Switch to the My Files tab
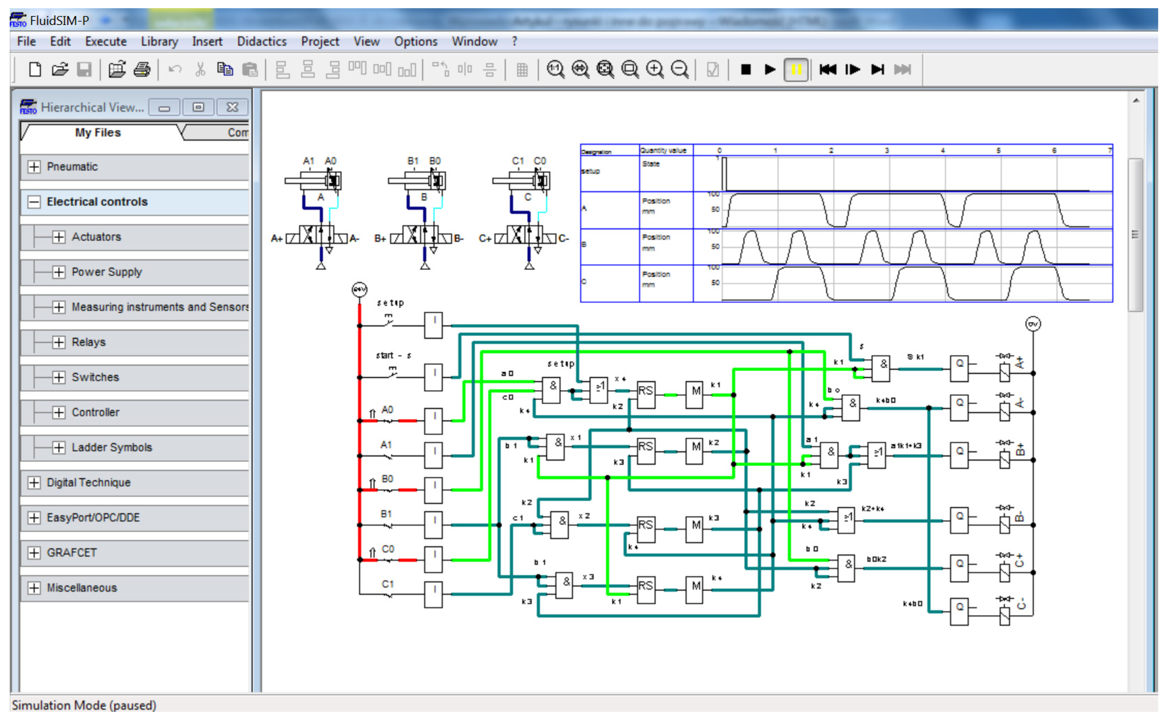This screenshot has width=1167, height=717. 98,133
